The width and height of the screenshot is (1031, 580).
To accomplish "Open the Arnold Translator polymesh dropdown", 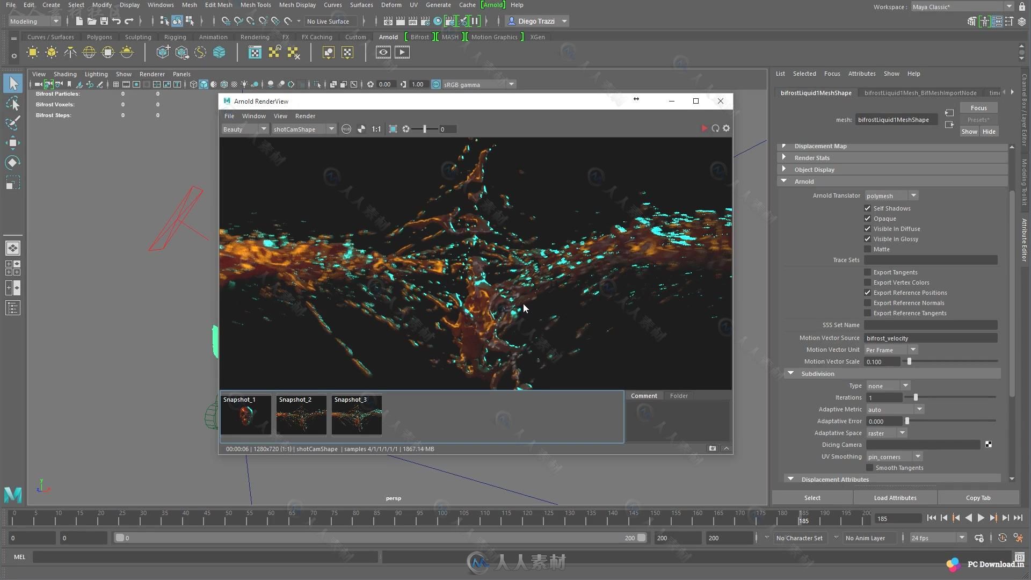I will 891,195.
